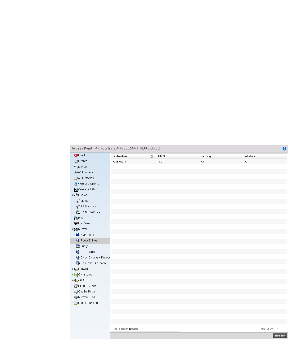
Task: Open Captive Portal label
Action: tap(87, 291)
